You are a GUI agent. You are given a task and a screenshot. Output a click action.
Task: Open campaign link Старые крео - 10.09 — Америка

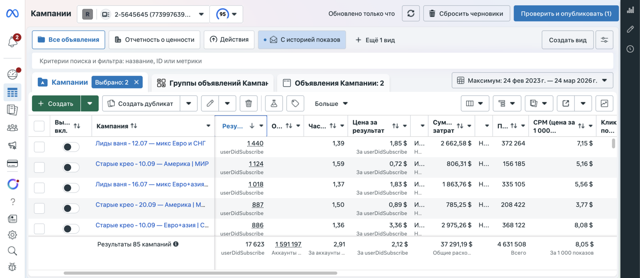point(152,164)
